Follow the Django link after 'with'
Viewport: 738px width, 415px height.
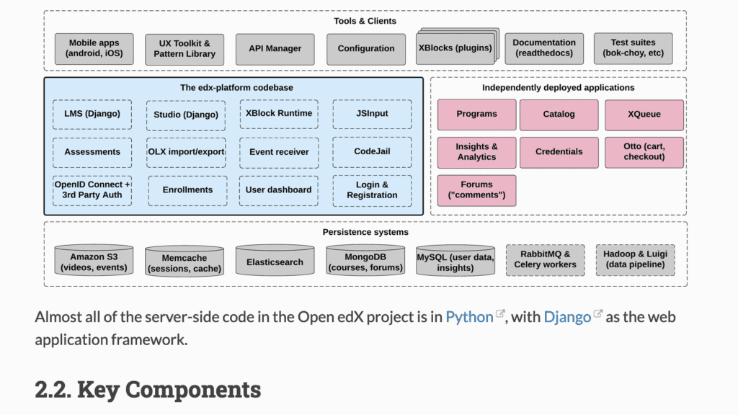[x=567, y=317]
